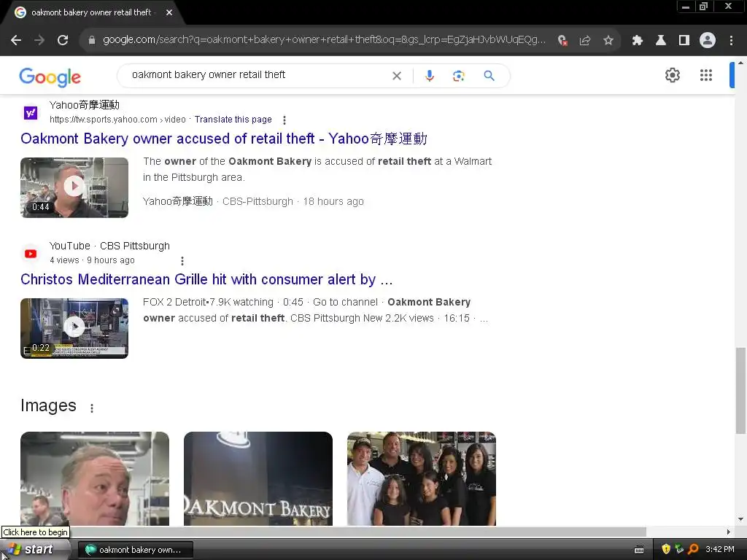Open the Chrome Labs flask icon
747x560 pixels.
coord(660,41)
